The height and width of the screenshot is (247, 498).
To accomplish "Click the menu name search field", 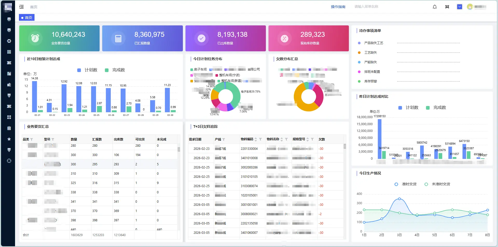I will 366,7.
